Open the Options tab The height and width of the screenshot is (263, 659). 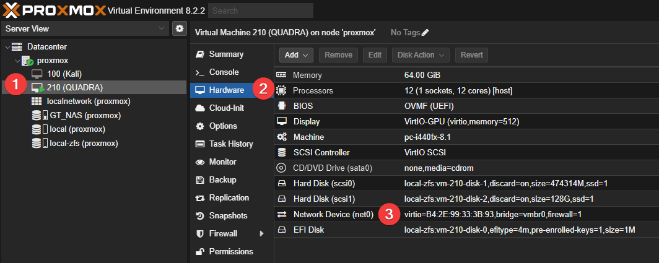(x=232, y=126)
